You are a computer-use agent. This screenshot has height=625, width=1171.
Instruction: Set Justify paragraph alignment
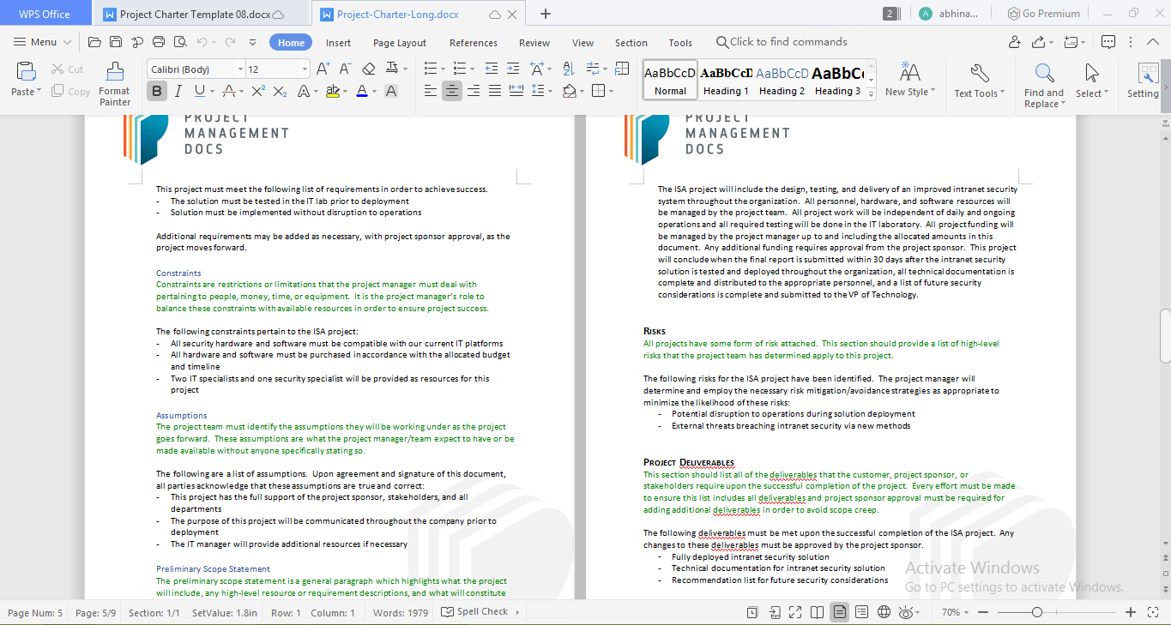click(x=495, y=91)
